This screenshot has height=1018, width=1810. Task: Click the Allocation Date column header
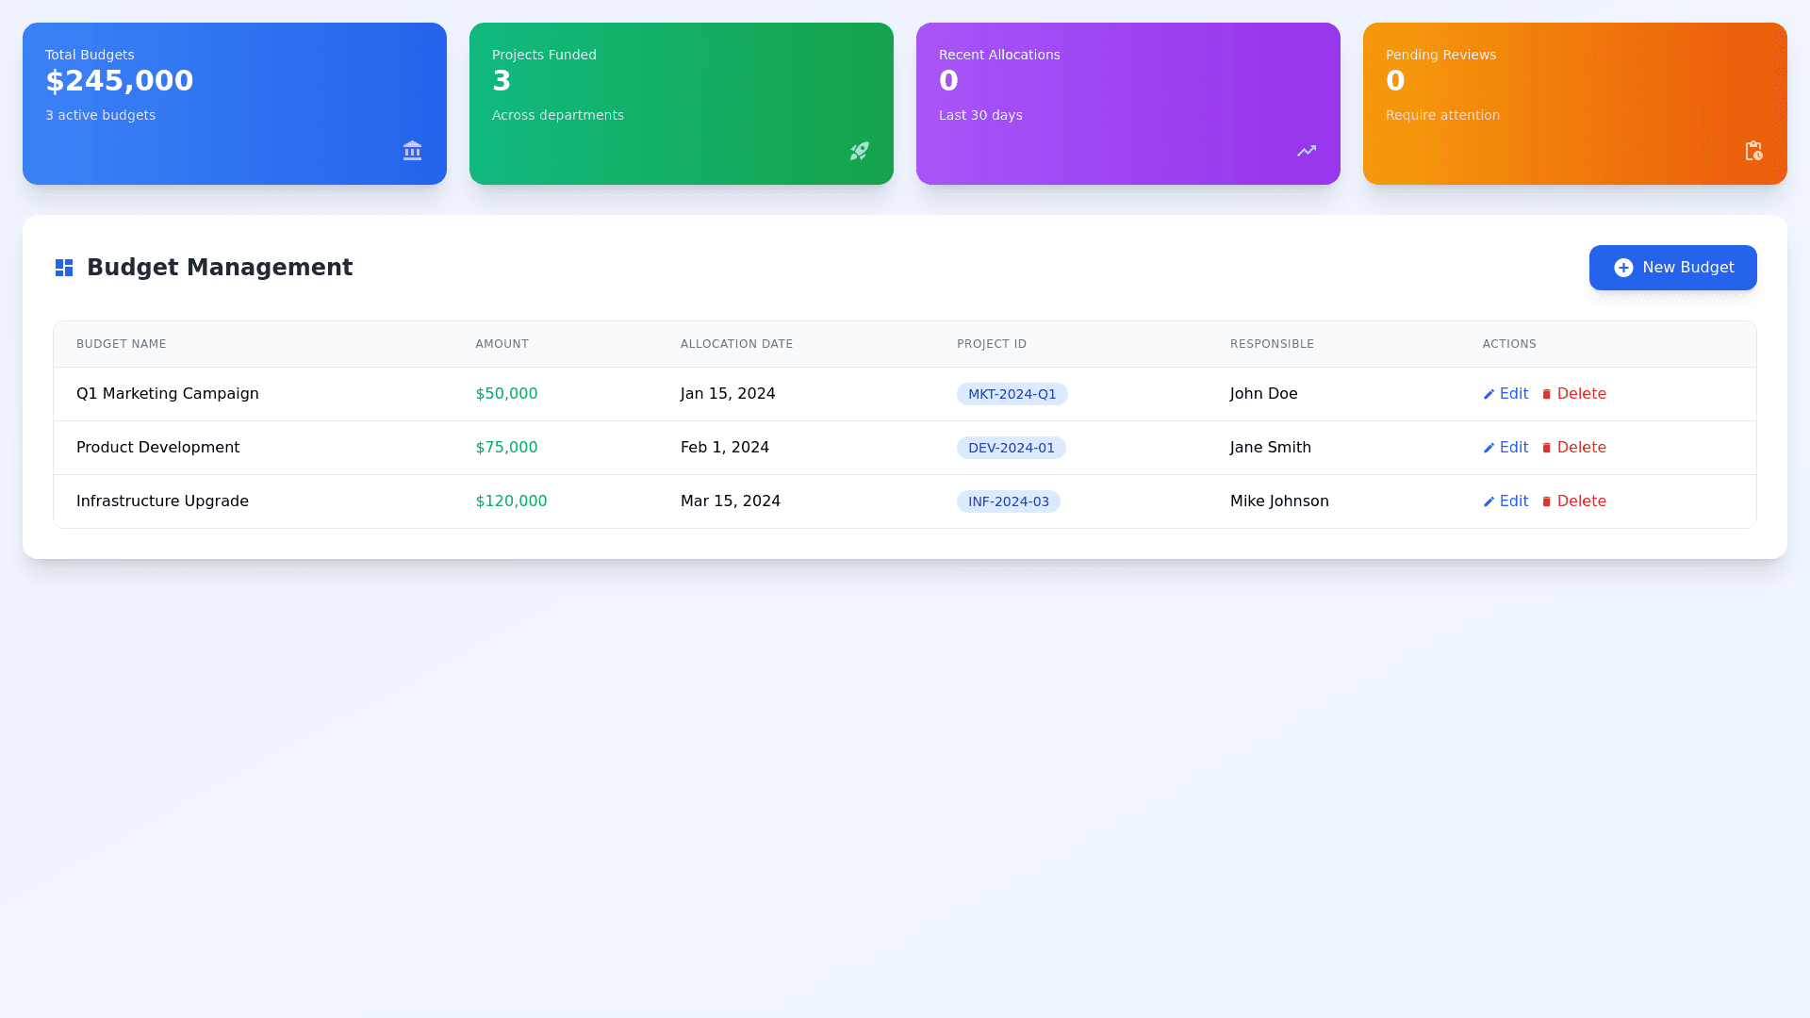(736, 344)
